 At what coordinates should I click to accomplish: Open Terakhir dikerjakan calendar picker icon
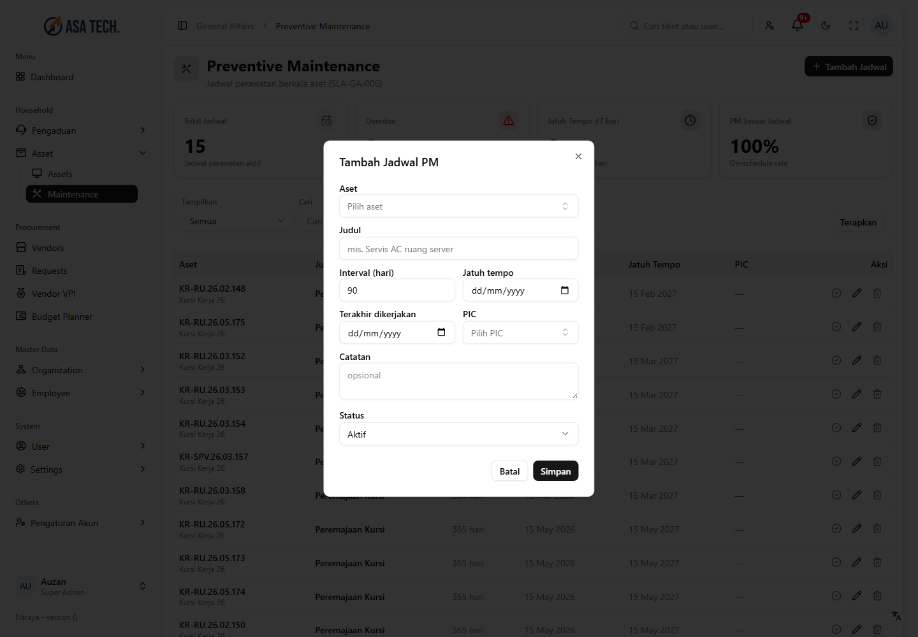click(441, 333)
